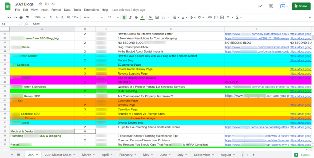Click the print icon
Screen dimensions: 314x158
point(21,17)
